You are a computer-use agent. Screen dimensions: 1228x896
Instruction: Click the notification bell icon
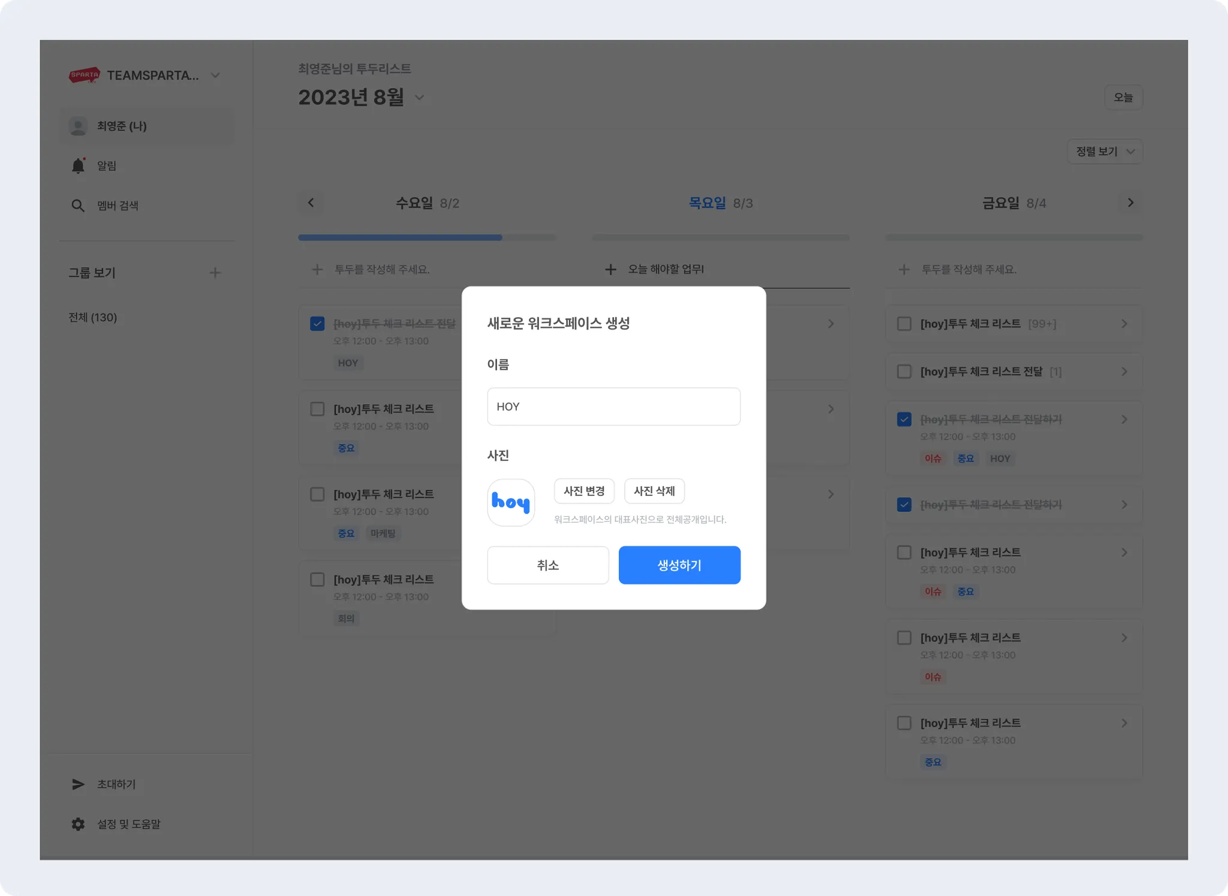(78, 166)
